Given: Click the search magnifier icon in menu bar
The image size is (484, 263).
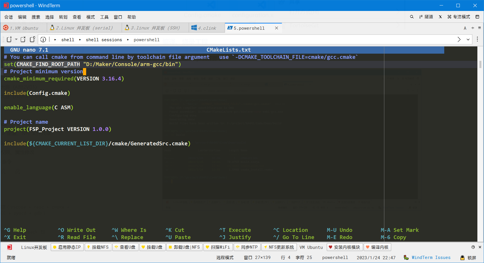Looking at the screenshot, I should 412,17.
